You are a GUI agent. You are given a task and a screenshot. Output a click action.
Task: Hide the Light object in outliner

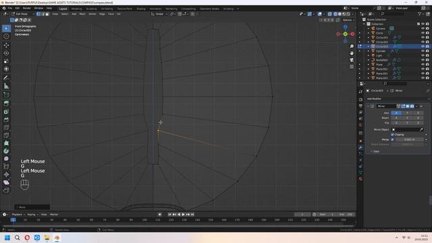click(423, 55)
